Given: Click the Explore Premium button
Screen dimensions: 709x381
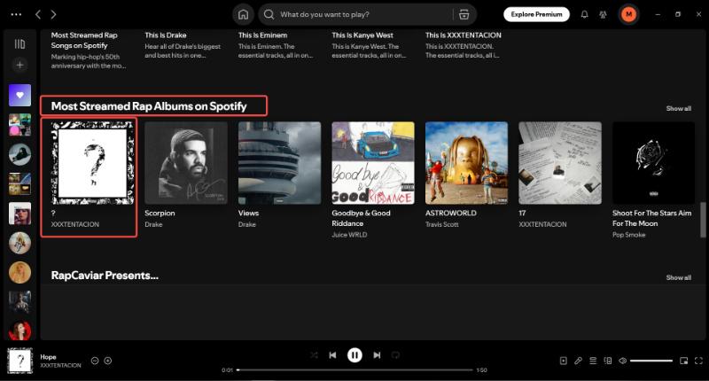Looking at the screenshot, I should pos(536,14).
